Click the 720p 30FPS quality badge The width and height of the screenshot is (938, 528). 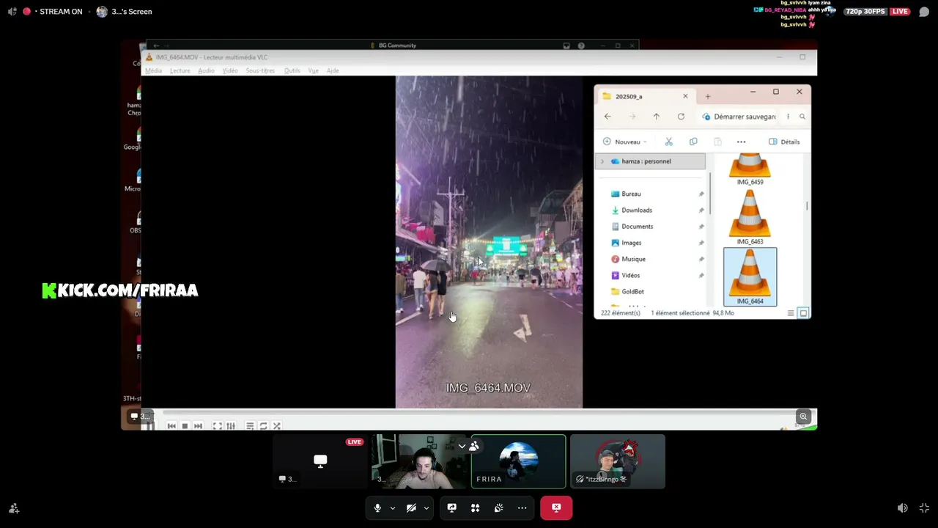(865, 11)
